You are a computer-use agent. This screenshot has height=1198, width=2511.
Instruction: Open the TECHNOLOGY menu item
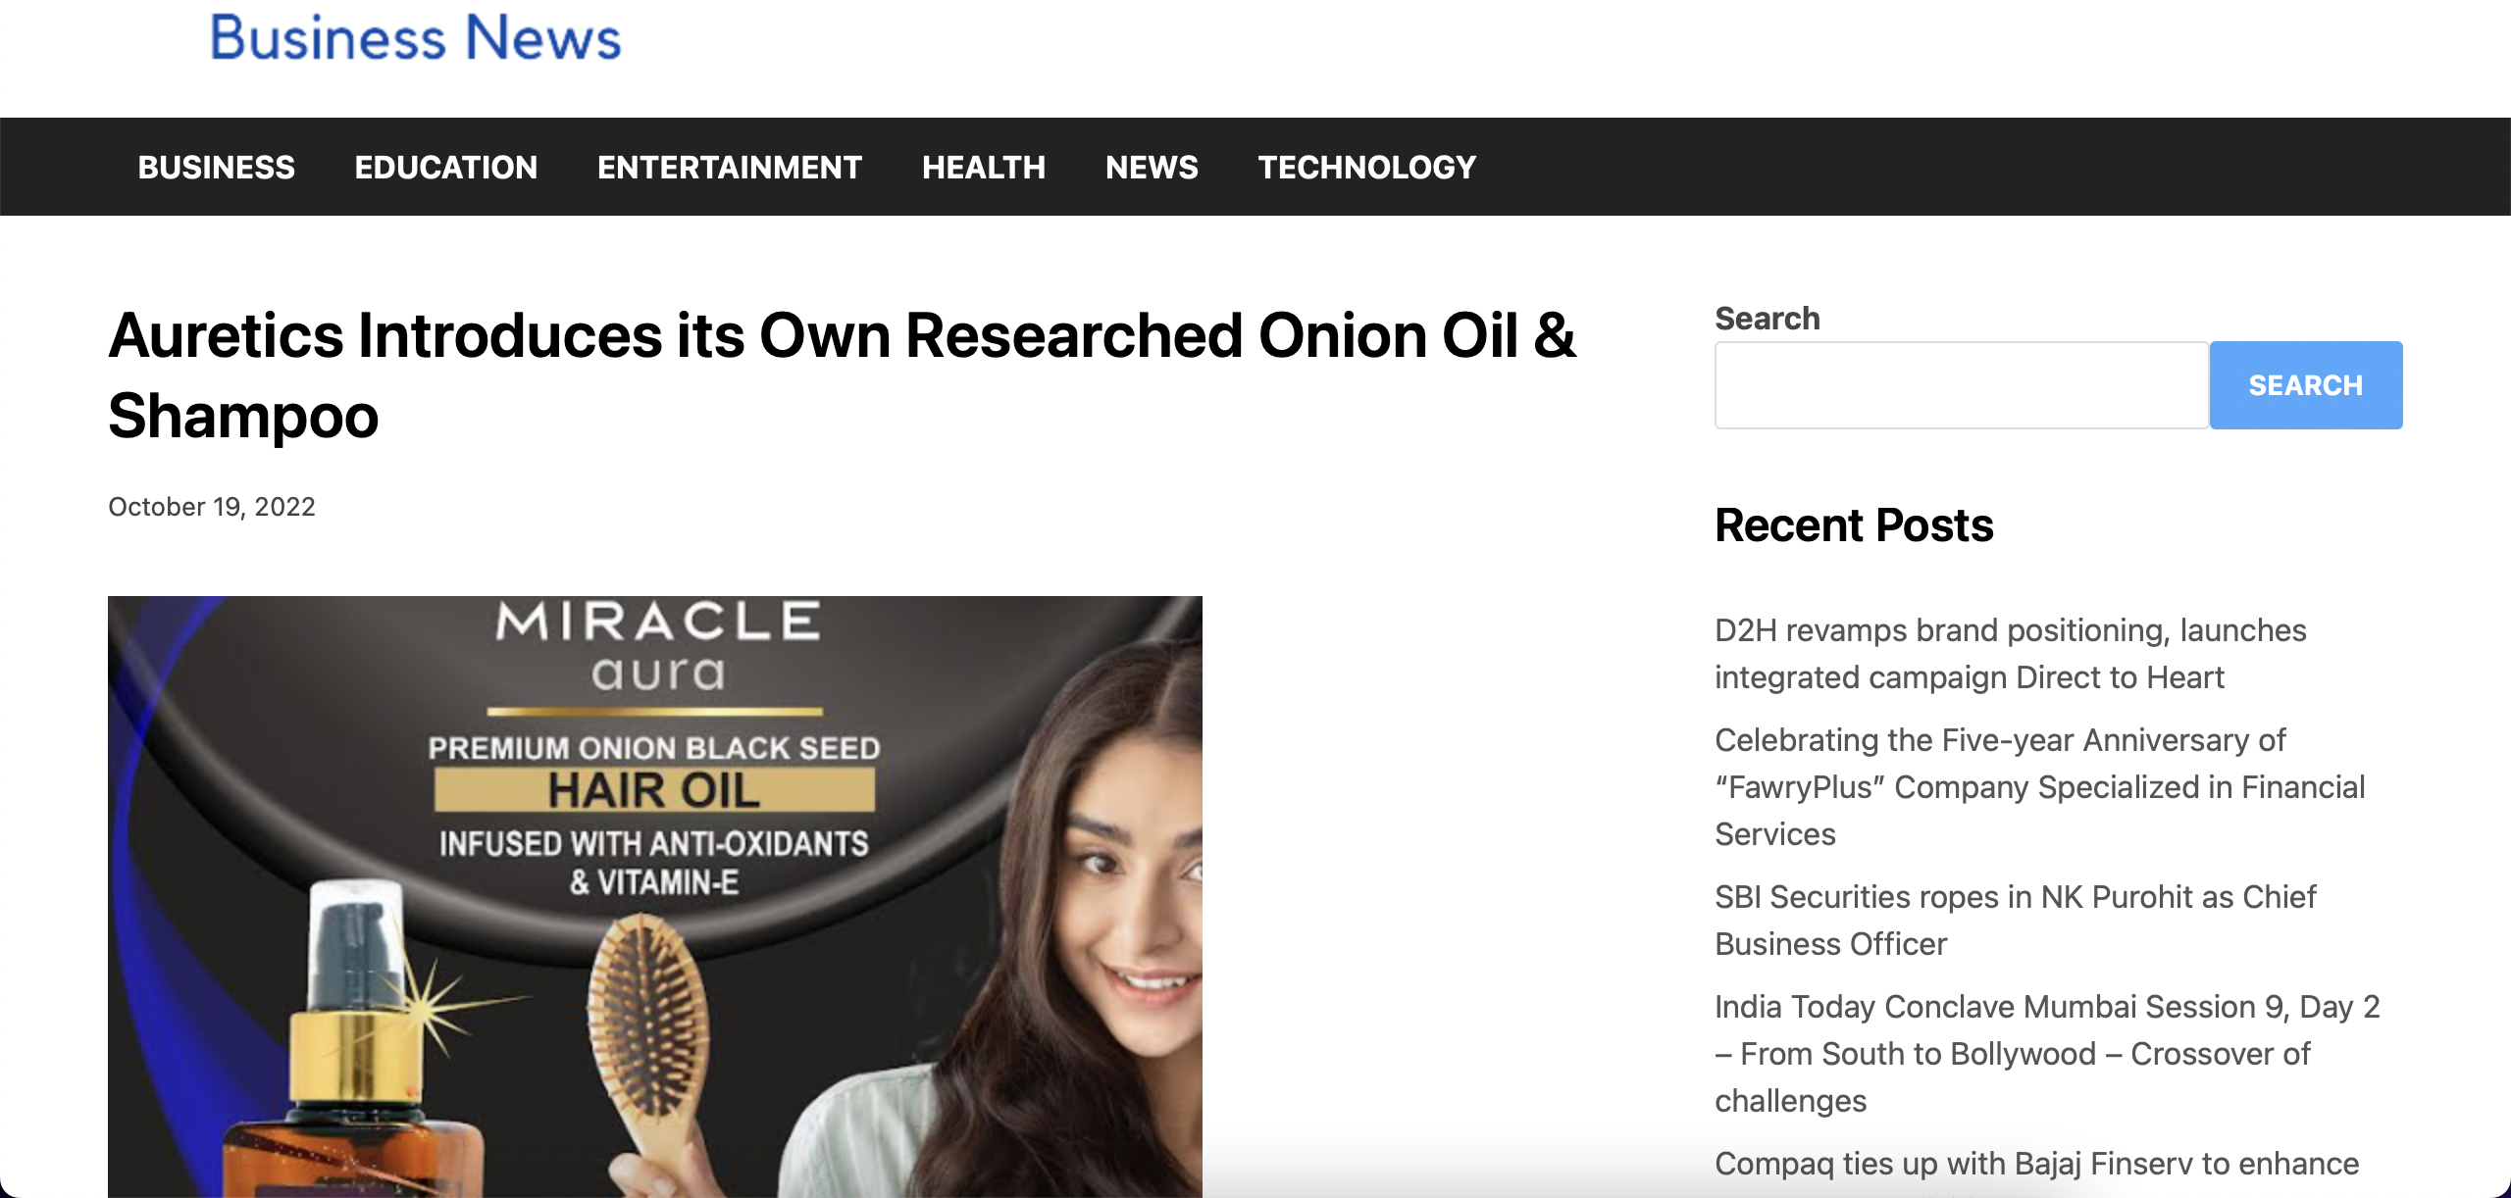click(1367, 168)
